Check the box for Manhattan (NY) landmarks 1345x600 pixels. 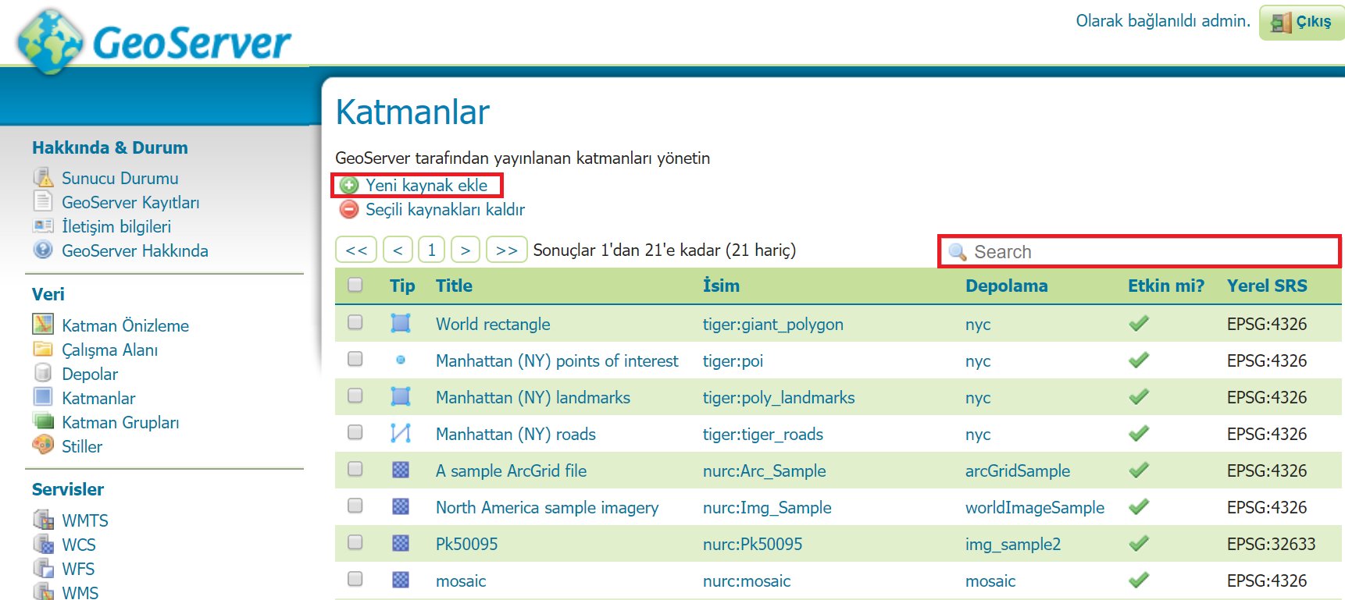coord(355,396)
